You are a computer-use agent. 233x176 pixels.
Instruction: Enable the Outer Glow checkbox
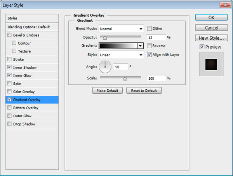9,115
